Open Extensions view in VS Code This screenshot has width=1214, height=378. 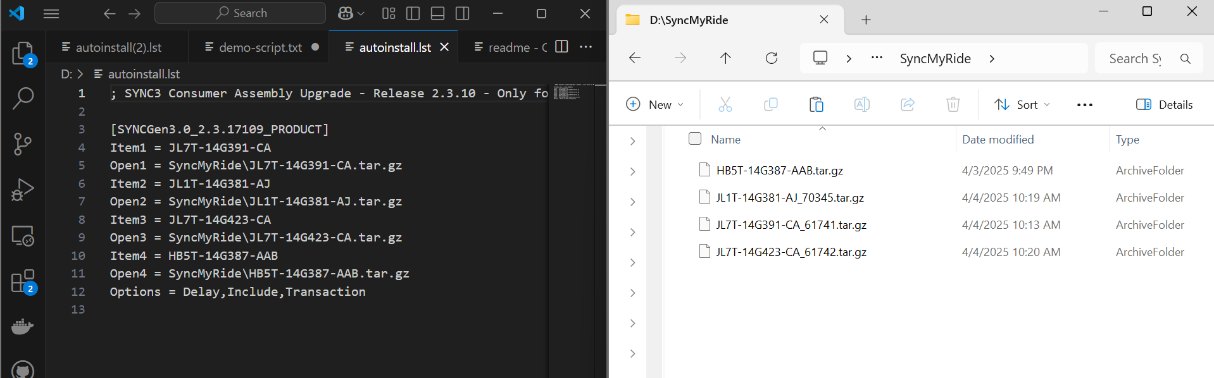tap(23, 282)
